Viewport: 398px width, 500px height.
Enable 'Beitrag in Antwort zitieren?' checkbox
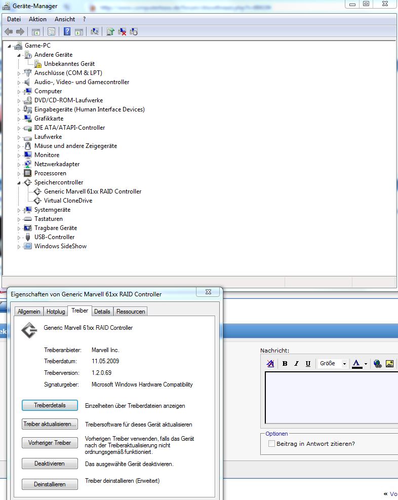271,444
